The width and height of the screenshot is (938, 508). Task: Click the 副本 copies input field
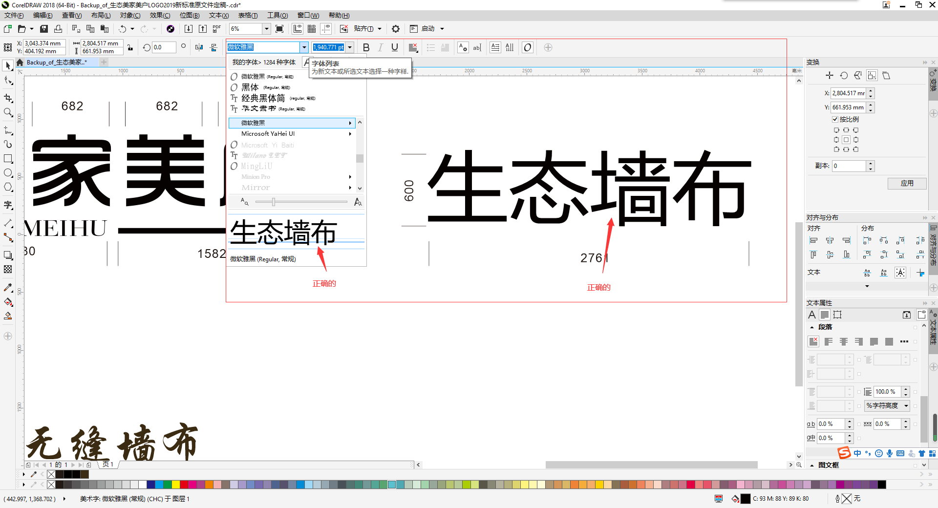[850, 166]
